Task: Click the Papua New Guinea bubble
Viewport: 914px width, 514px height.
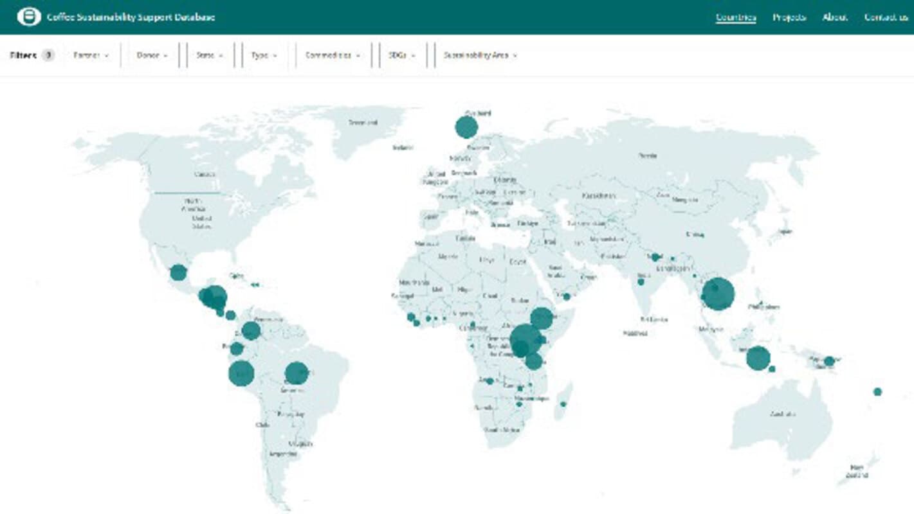Action: [x=829, y=361]
